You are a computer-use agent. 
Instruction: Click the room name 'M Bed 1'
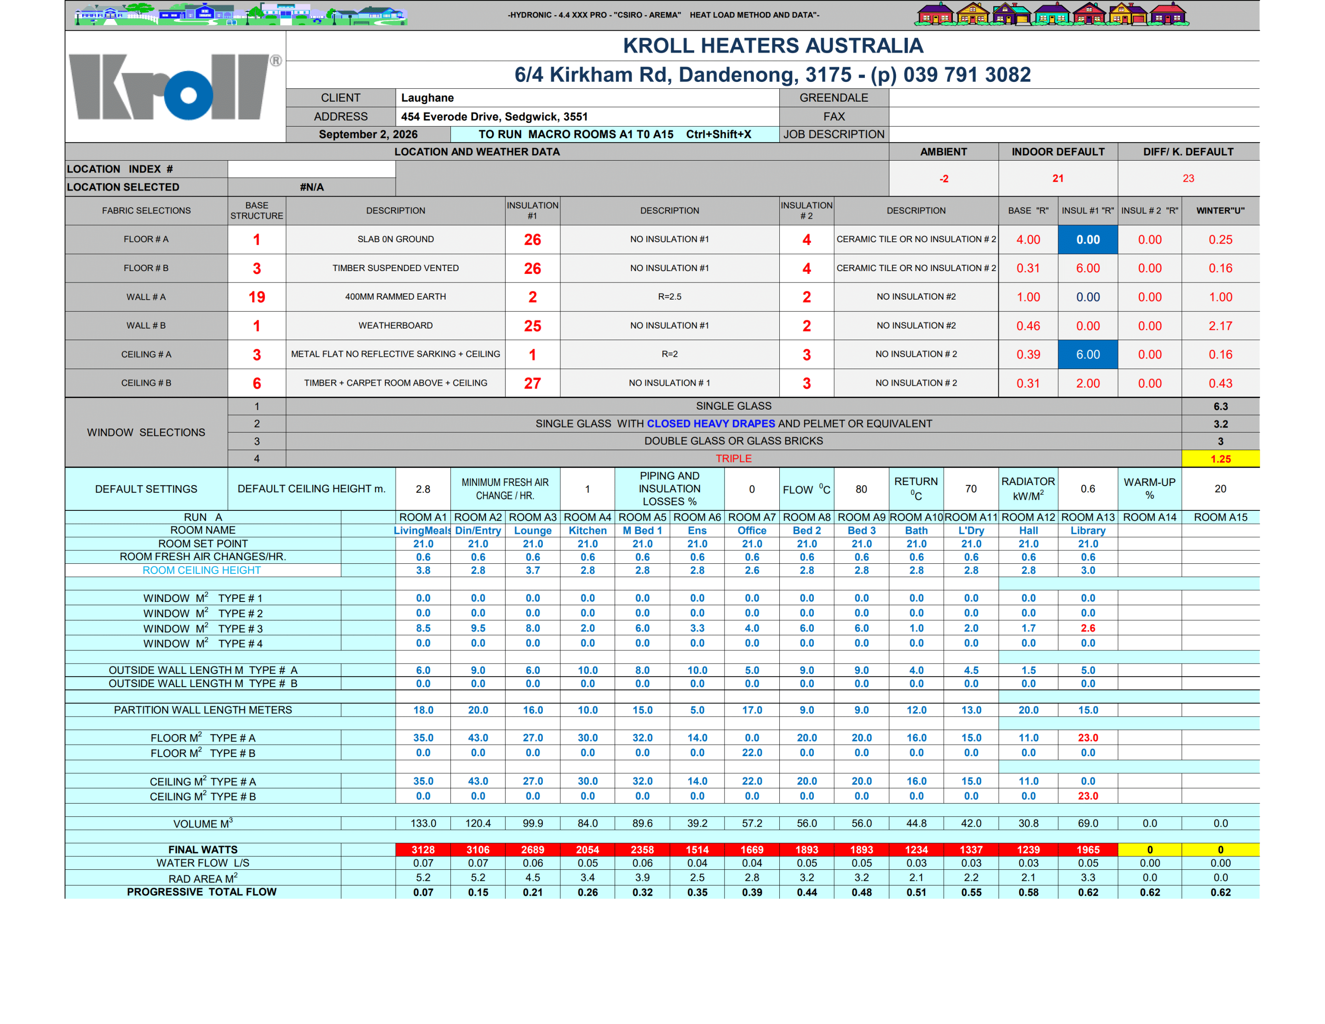tap(642, 531)
